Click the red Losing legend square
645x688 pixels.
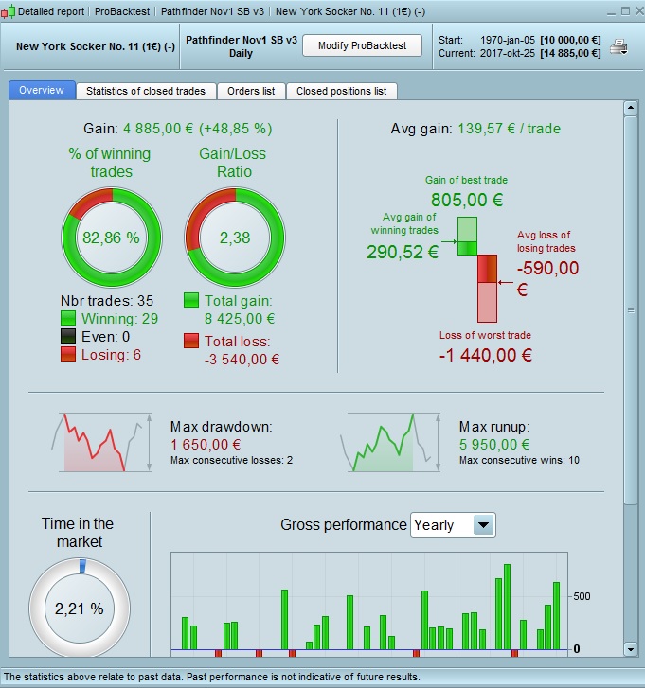pyautogui.click(x=68, y=355)
